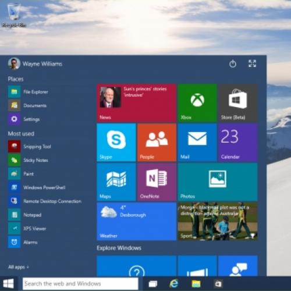
Task: Click the Settings label in Places
Action: click(x=31, y=119)
